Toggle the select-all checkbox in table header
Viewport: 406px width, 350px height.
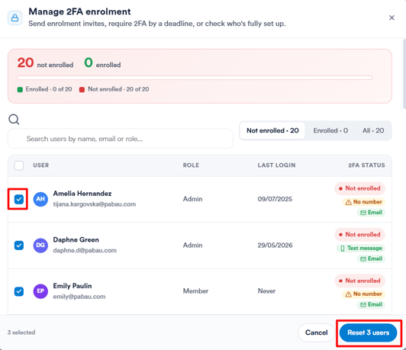click(19, 165)
